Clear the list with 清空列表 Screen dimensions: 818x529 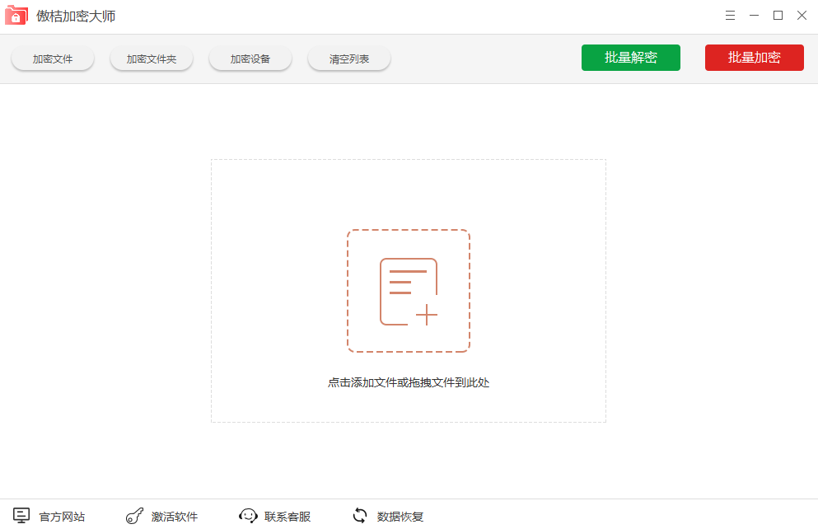pos(348,58)
